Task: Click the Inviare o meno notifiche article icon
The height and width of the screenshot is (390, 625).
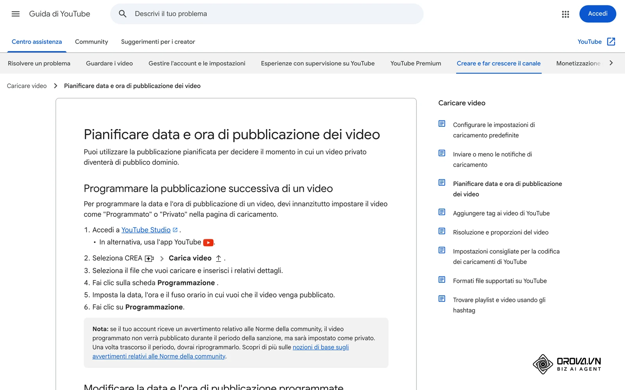Action: click(x=442, y=153)
